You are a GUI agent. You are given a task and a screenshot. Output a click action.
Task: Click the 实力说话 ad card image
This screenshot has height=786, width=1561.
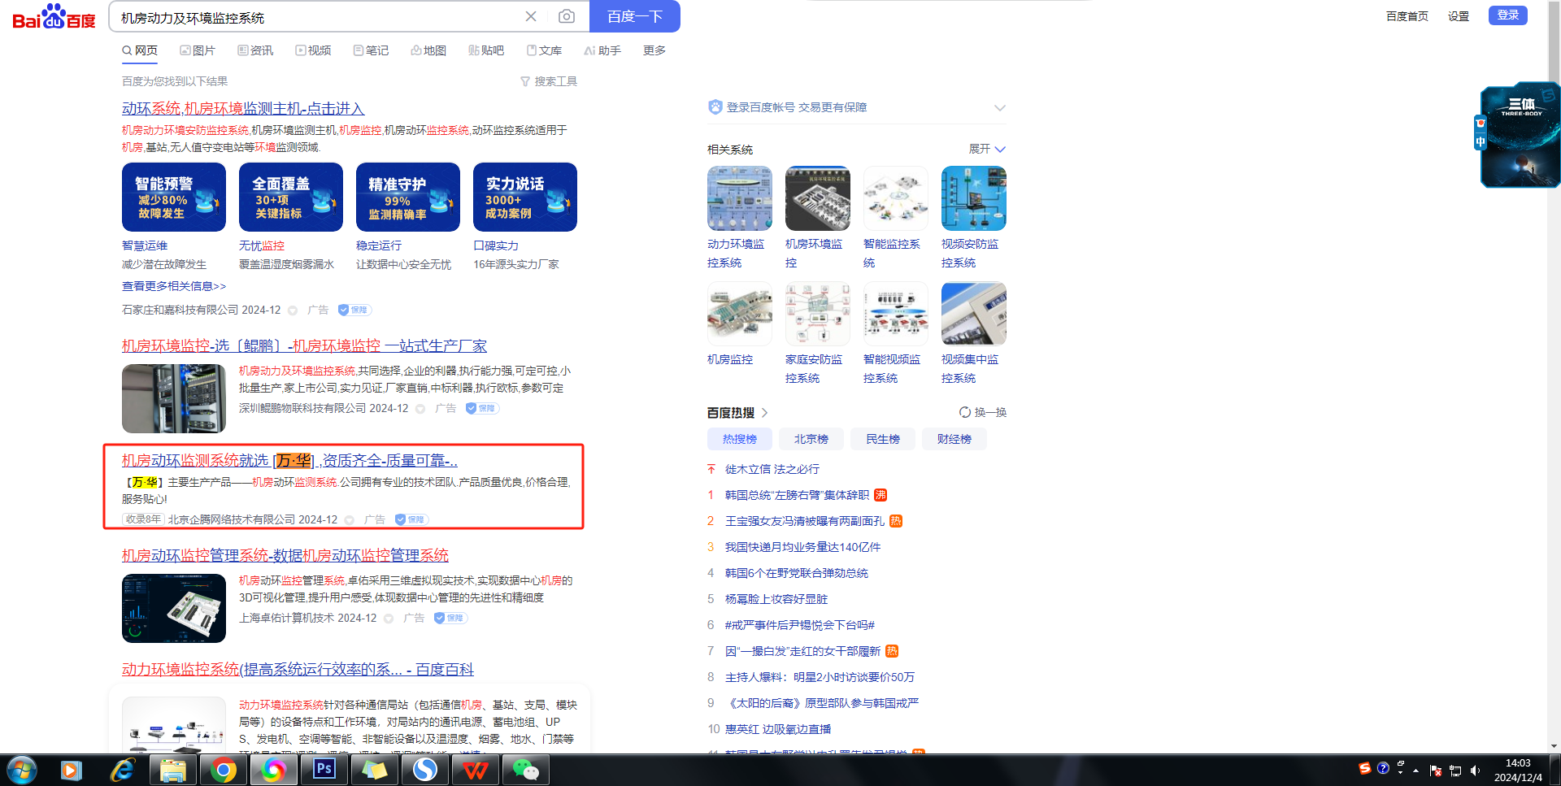point(525,197)
